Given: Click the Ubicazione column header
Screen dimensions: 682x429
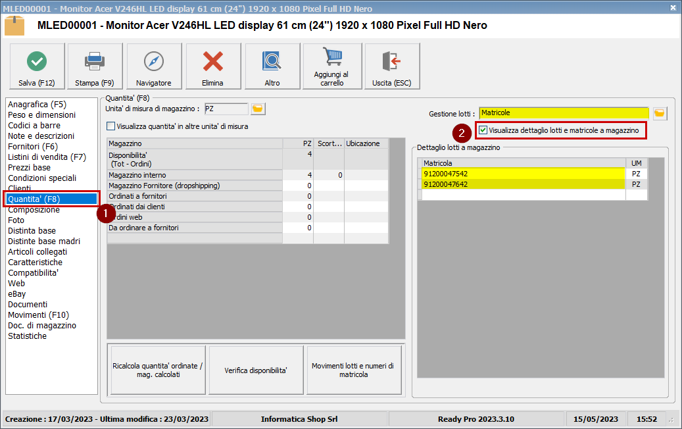Looking at the screenshot, I should click(366, 143).
